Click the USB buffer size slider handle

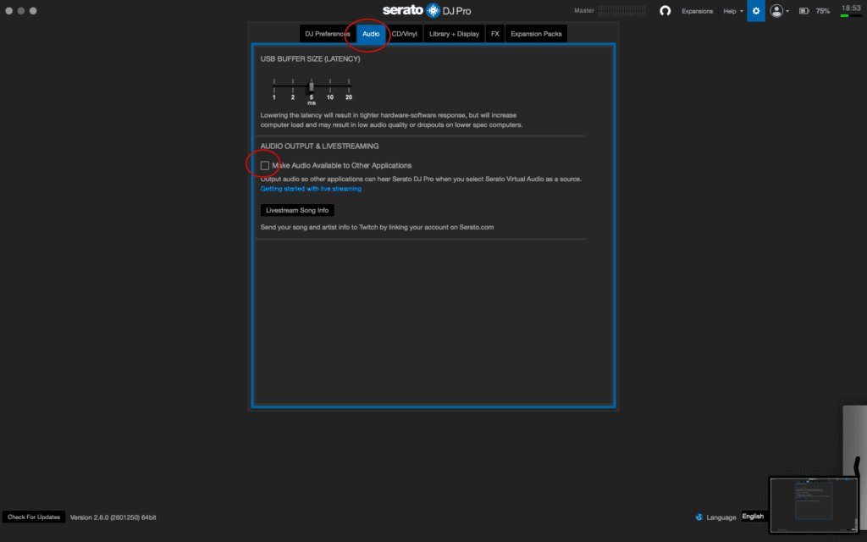312,86
